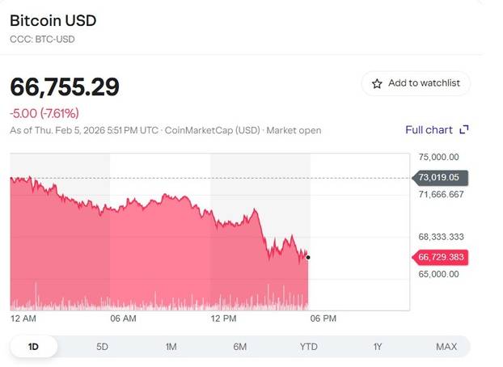The height and width of the screenshot is (367, 503).
Task: Click the star icon beside Add to watchlist
Action: pos(377,83)
